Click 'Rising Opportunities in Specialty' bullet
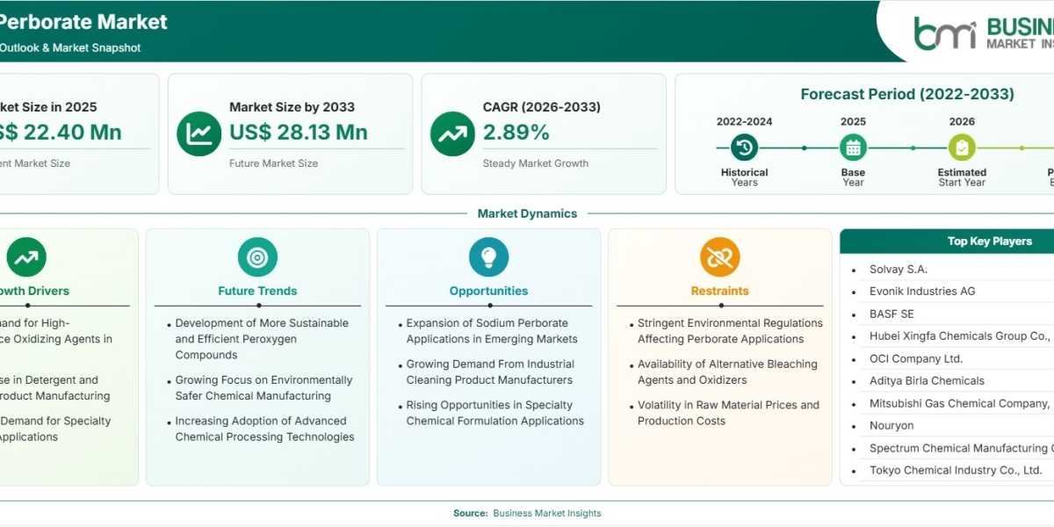 (x=495, y=413)
